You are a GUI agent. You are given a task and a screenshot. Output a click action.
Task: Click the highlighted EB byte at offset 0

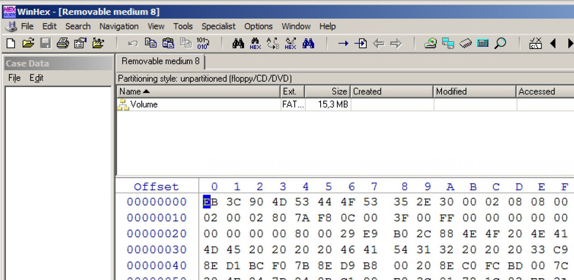[210, 202]
